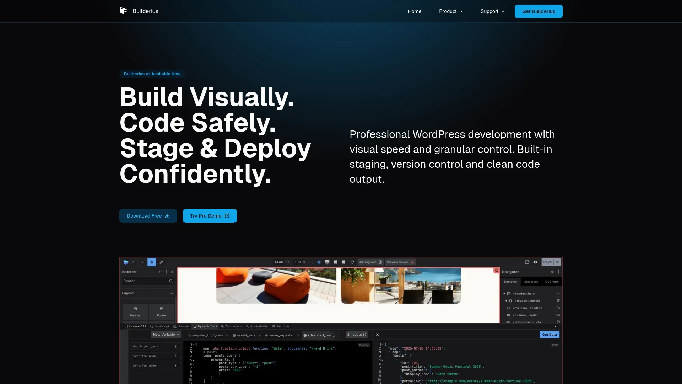The image size is (682, 384).
Task: Close the singular_tmpl_vars tab
Action: click(227, 335)
